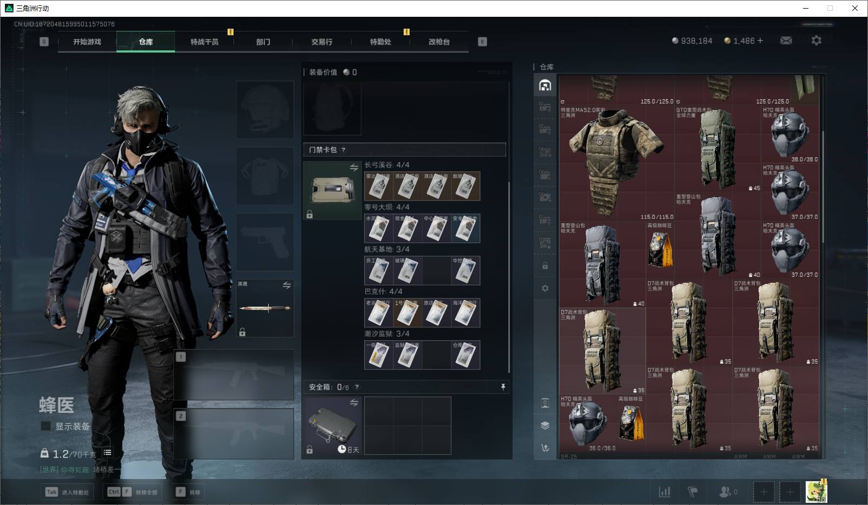Click the stacked layers icon in warehouse sidebar
This screenshot has height=505, width=868.
tap(545, 425)
